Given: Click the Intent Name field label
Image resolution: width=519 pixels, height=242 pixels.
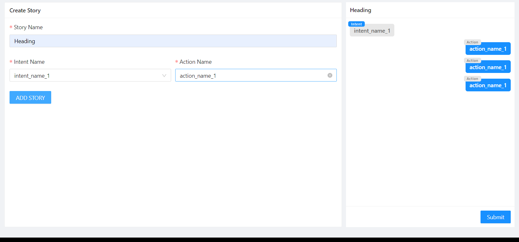Looking at the screenshot, I should tap(29, 62).
